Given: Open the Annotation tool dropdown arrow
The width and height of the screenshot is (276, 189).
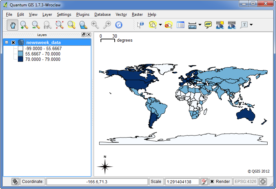Looking at the screenshot, I should pyautogui.click(x=251, y=25).
